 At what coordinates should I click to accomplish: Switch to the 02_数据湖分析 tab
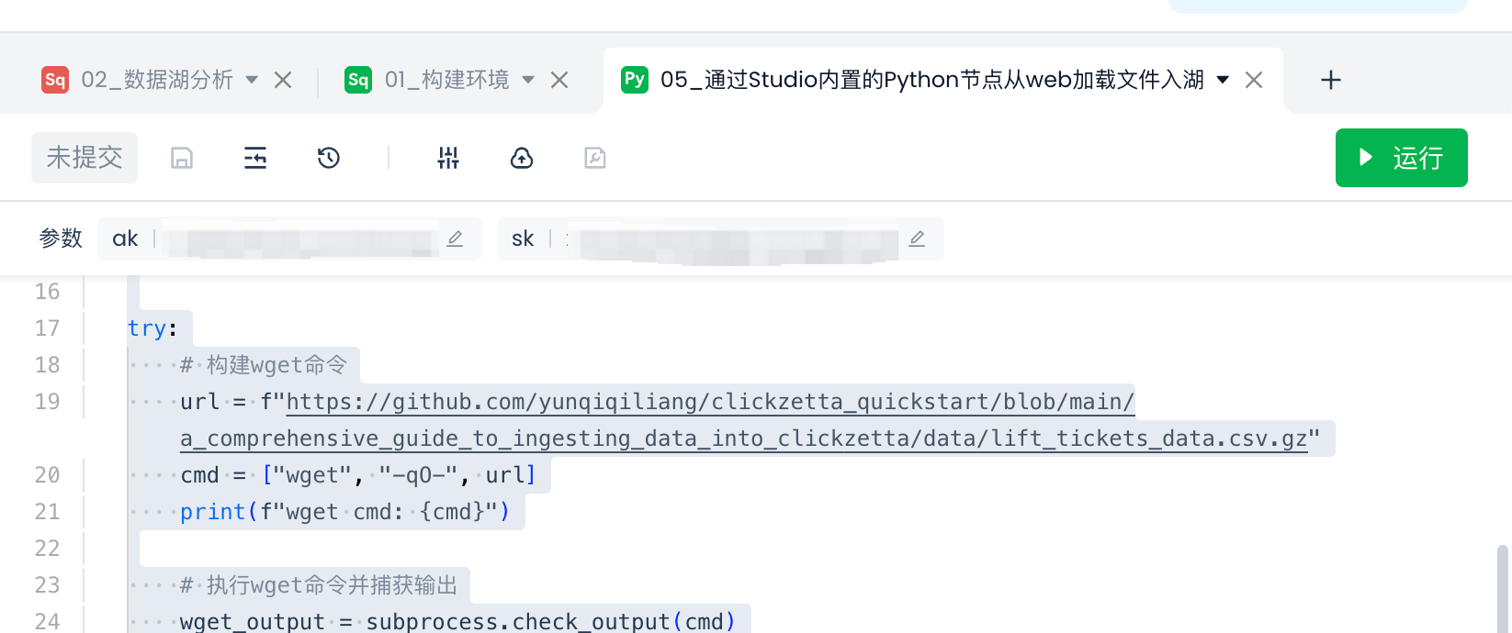point(156,80)
